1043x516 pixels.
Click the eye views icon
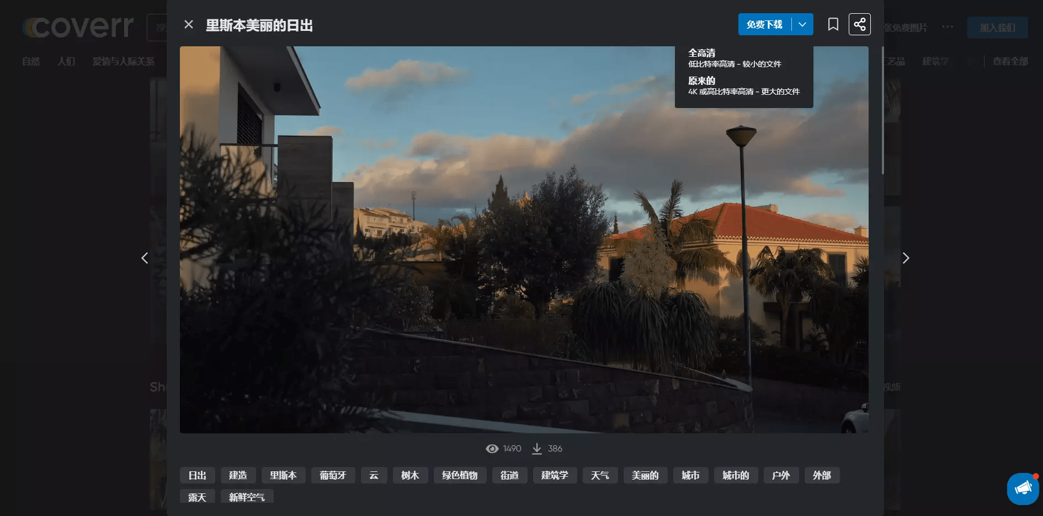tap(492, 449)
